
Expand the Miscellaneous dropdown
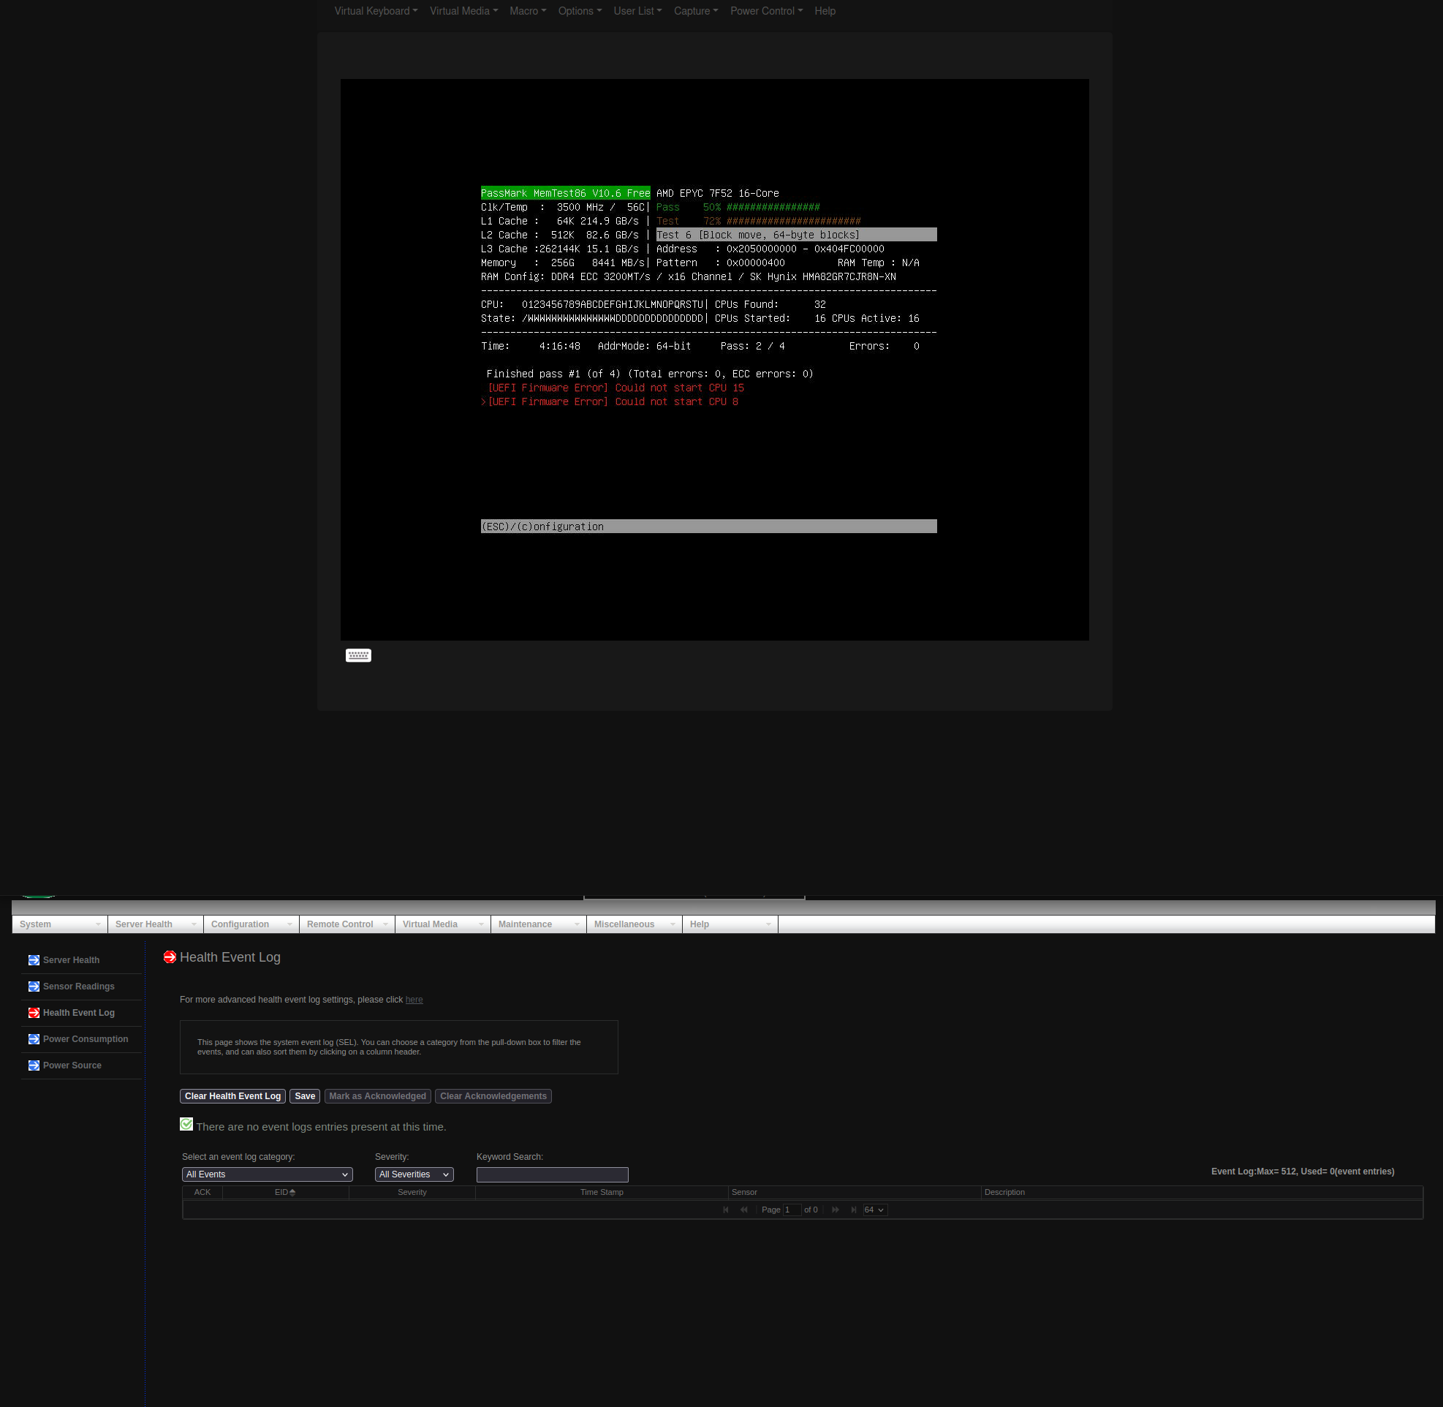point(634,924)
